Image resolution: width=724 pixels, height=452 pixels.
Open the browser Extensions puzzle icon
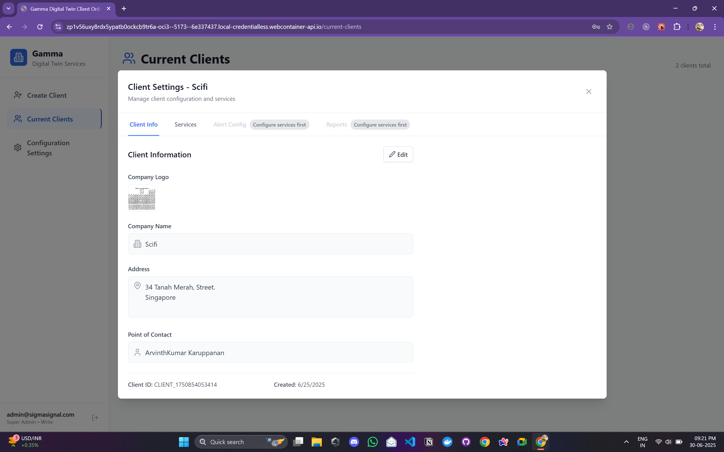[x=677, y=27]
